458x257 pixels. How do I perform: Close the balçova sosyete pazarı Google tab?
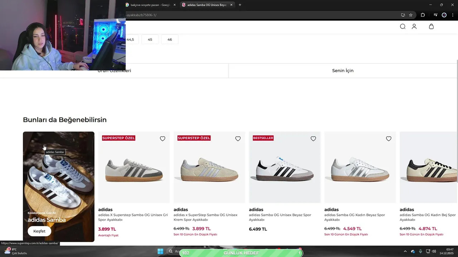[175, 5]
